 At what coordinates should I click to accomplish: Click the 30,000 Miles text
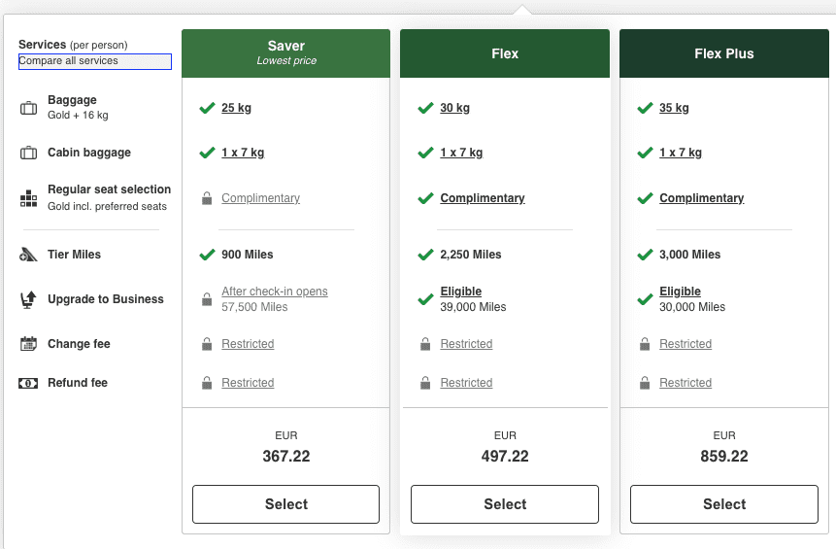click(x=692, y=307)
